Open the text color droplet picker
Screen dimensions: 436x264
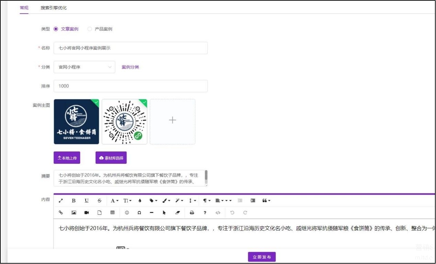[140, 201]
